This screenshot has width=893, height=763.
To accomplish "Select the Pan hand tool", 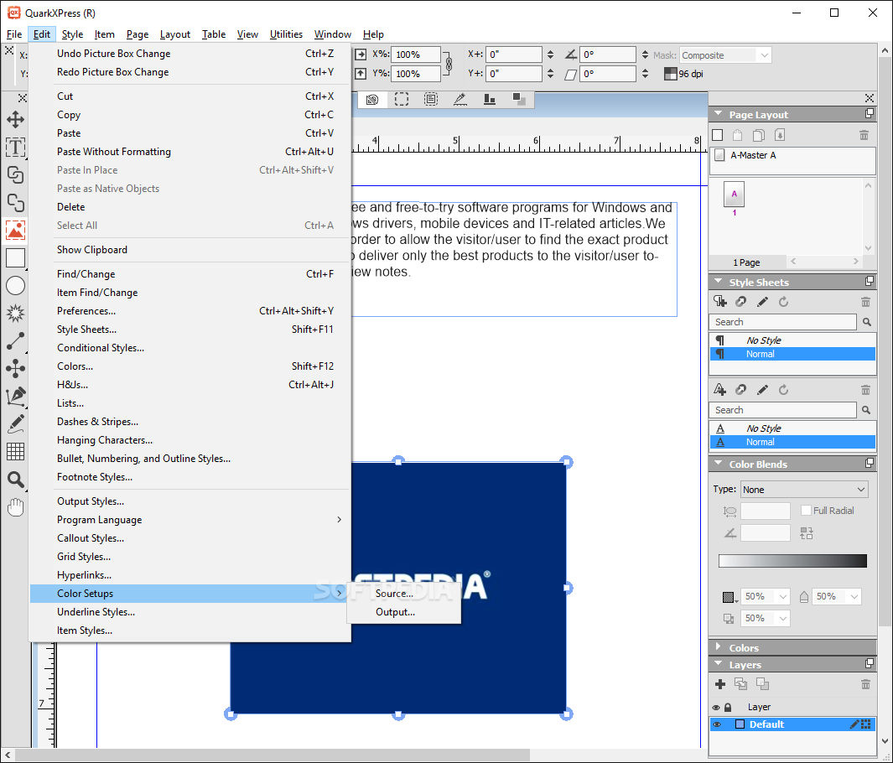I will click(x=15, y=506).
